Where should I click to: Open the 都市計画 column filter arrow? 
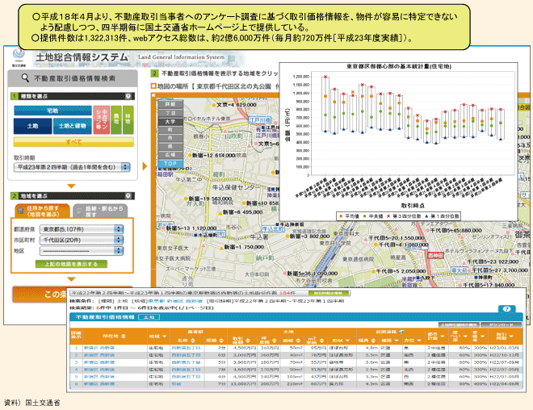442,337
